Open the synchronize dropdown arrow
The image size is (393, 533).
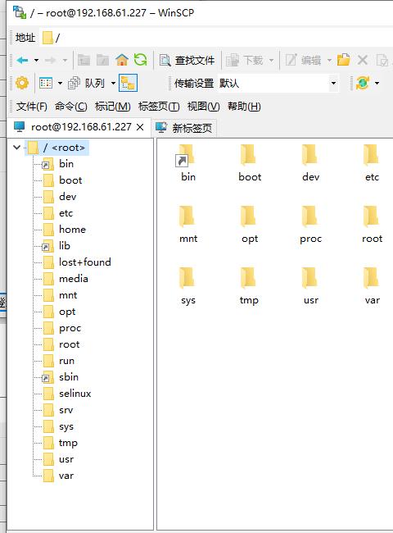pos(377,83)
